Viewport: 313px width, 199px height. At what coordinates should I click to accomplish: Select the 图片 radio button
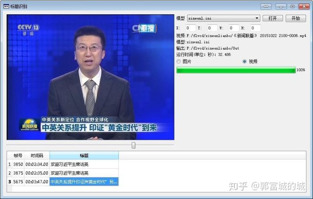pyautogui.click(x=179, y=61)
